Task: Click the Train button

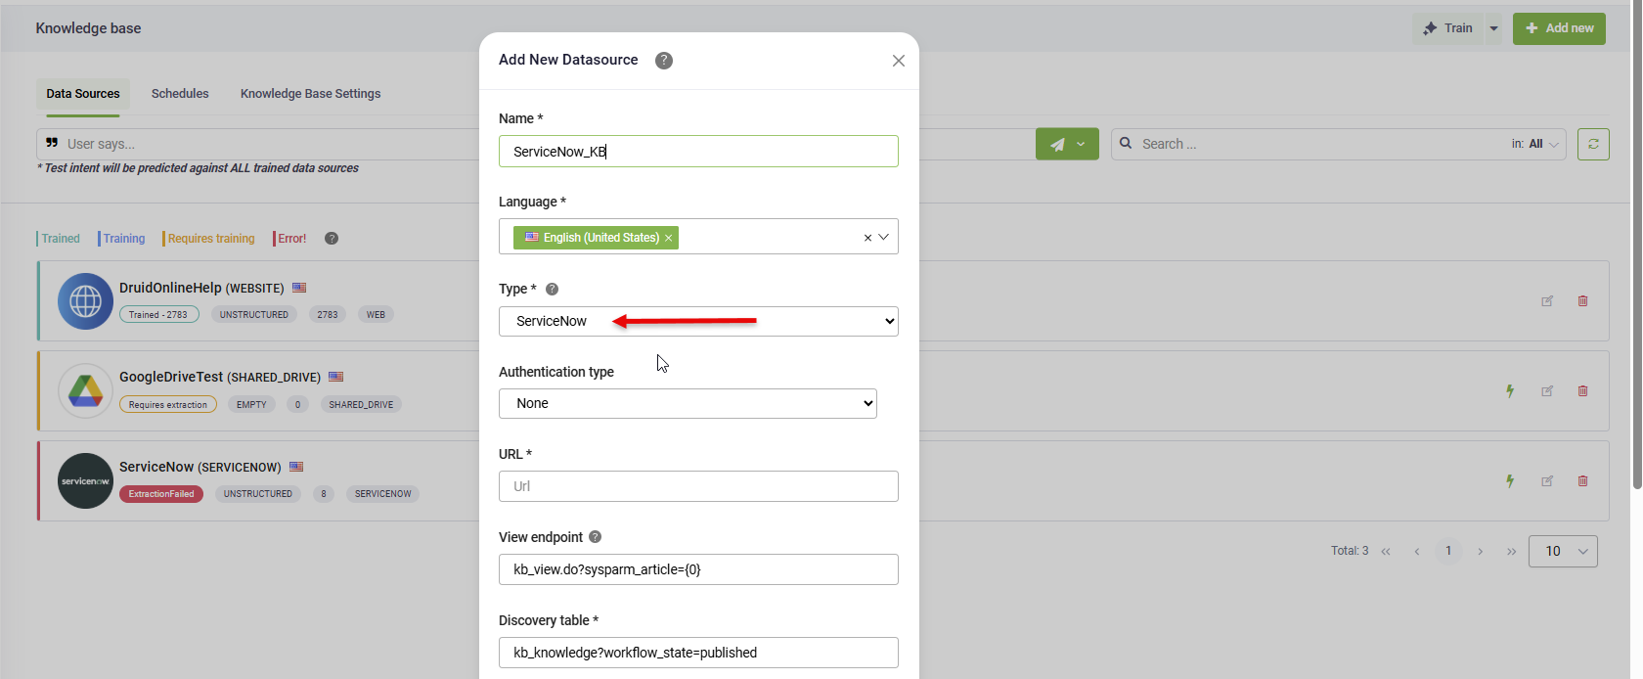Action: pos(1447,28)
